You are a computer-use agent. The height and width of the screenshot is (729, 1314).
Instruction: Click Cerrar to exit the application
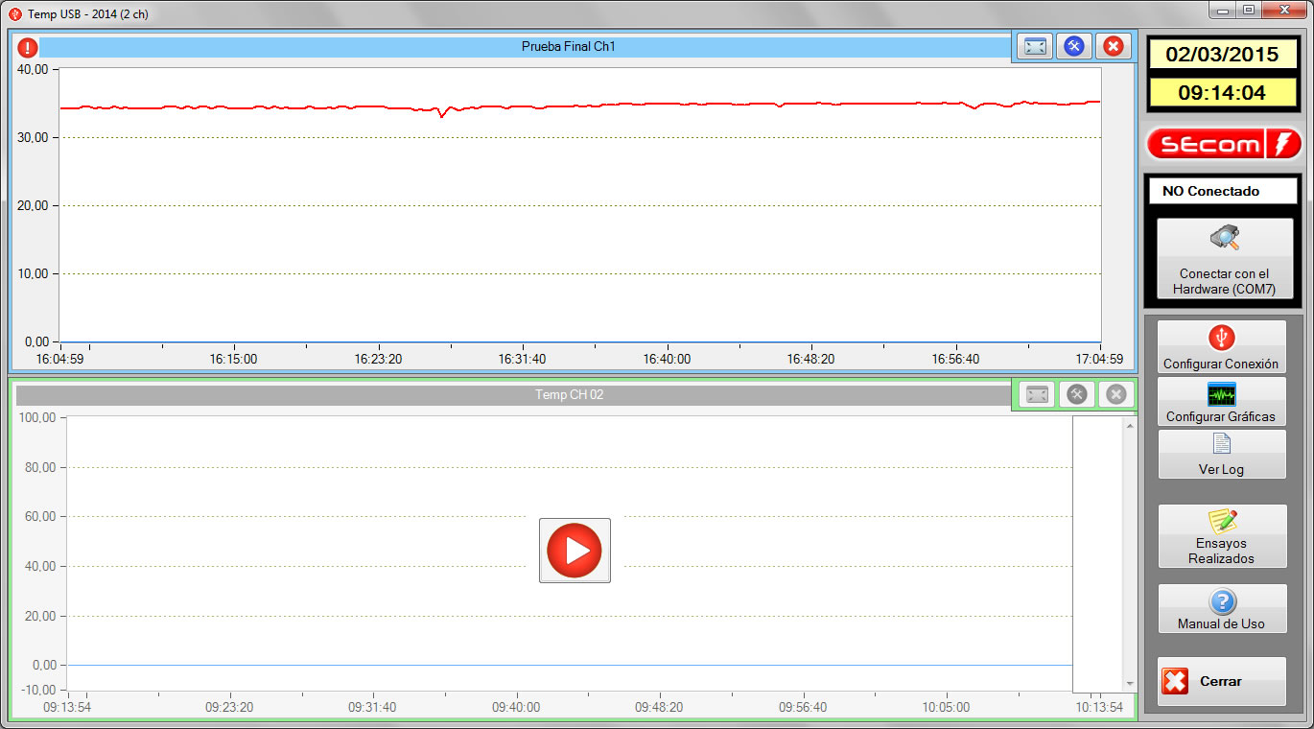coord(1221,681)
